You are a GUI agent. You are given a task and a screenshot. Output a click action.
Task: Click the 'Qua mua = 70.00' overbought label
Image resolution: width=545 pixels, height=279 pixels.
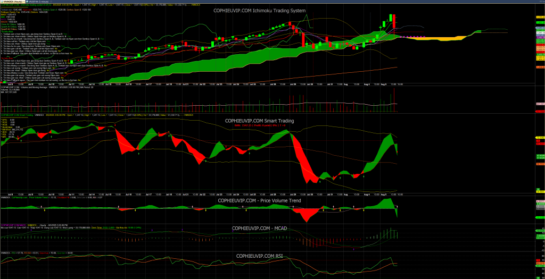click(x=47, y=253)
